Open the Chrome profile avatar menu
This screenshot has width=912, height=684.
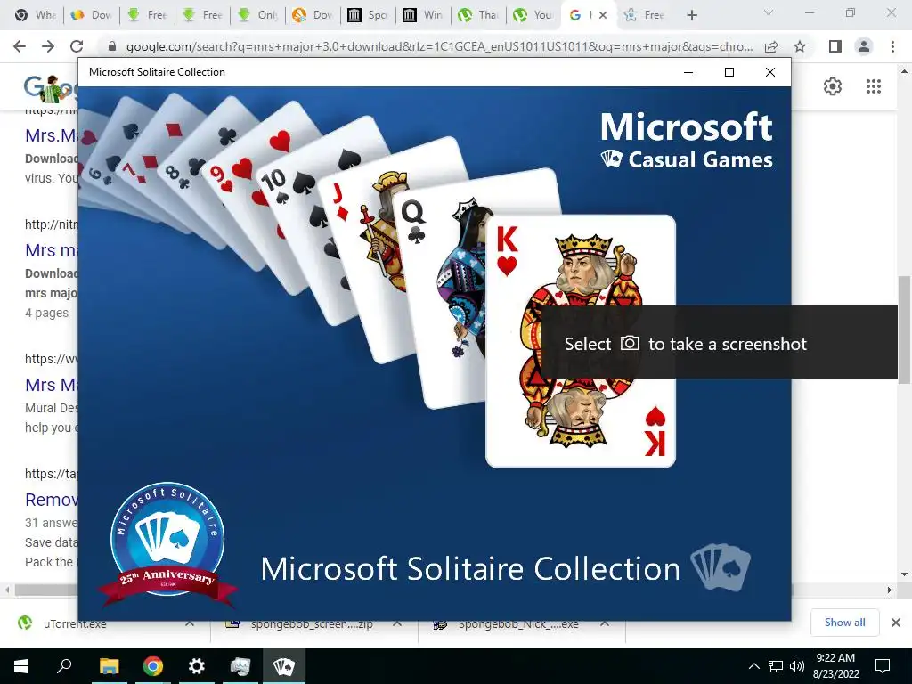[x=864, y=46]
